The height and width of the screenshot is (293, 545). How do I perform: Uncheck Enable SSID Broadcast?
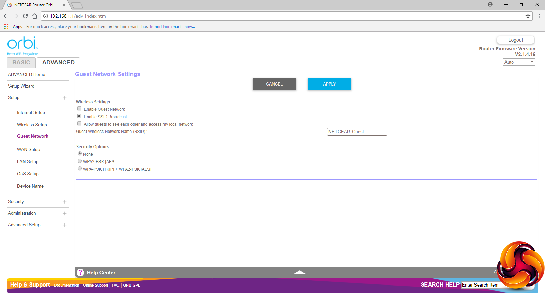coord(79,116)
